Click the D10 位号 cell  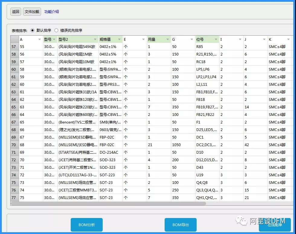(207, 152)
